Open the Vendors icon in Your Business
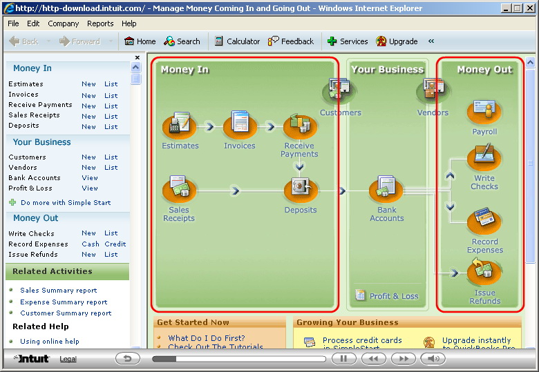Image resolution: width=539 pixels, height=372 pixels. [x=433, y=90]
